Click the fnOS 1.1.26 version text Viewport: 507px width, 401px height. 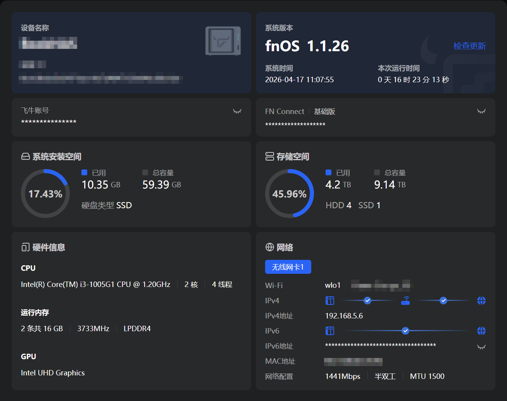[307, 46]
